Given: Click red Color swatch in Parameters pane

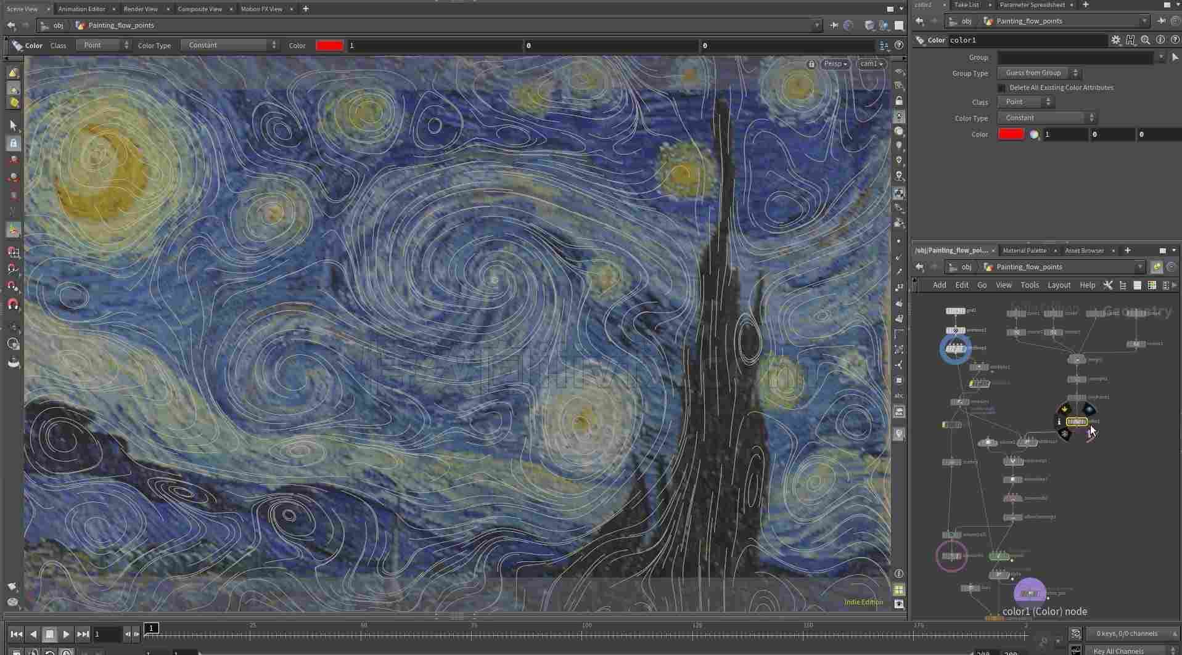Looking at the screenshot, I should tap(1011, 134).
